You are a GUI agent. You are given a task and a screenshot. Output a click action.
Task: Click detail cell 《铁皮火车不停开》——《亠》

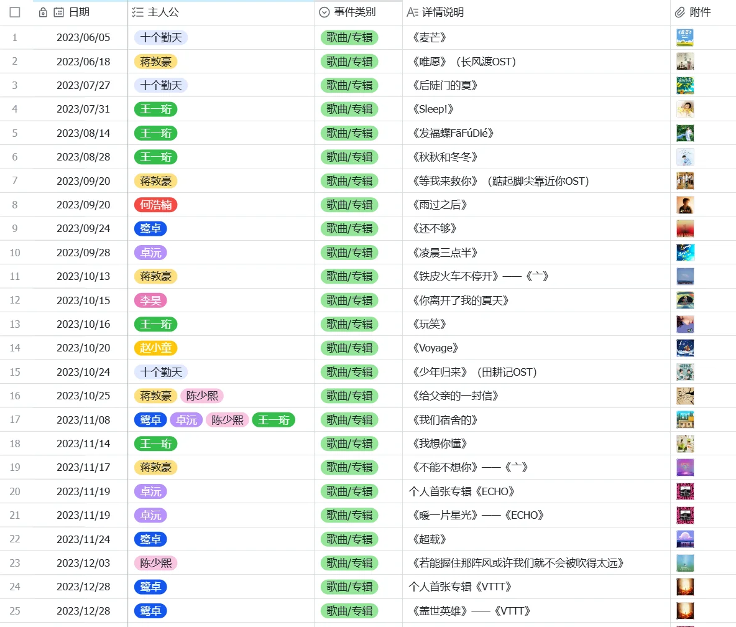pos(536,276)
